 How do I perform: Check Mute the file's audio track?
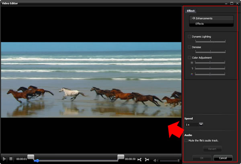coord(186,140)
